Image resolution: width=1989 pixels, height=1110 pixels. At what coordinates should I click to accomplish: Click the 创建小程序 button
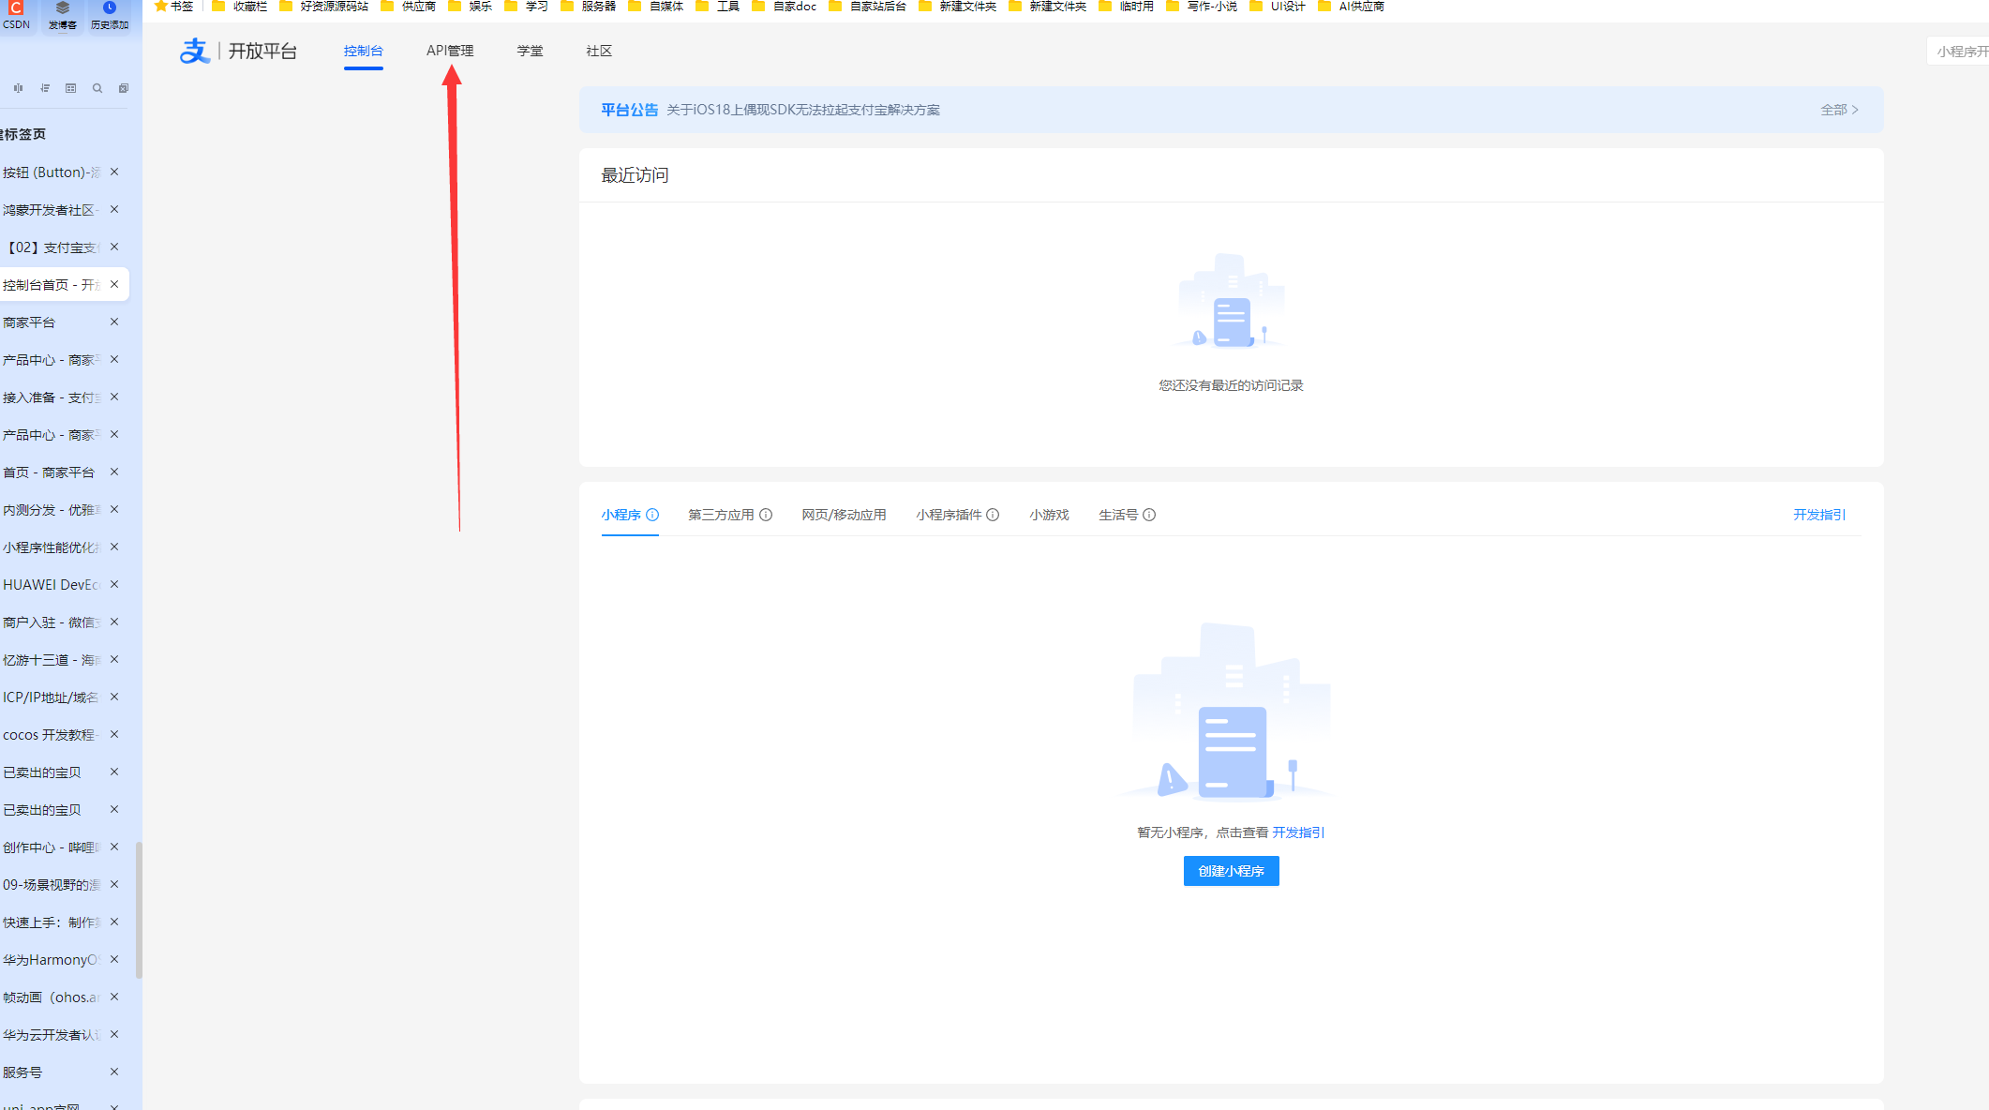(1231, 871)
